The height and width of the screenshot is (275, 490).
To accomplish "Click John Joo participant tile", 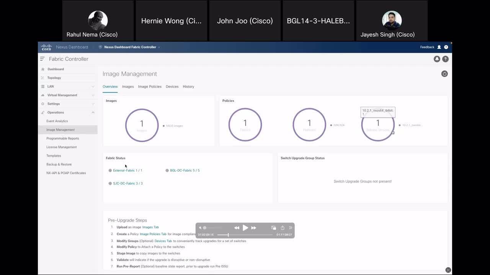I will coord(245,21).
